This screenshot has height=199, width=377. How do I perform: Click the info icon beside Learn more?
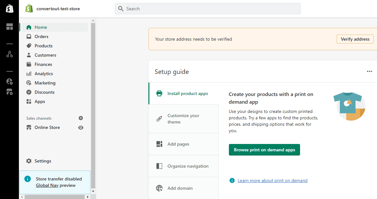(x=232, y=181)
